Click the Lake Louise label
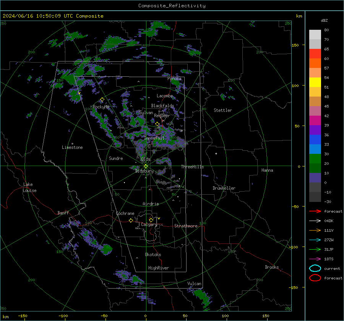The image size is (344, 321). pos(29,187)
